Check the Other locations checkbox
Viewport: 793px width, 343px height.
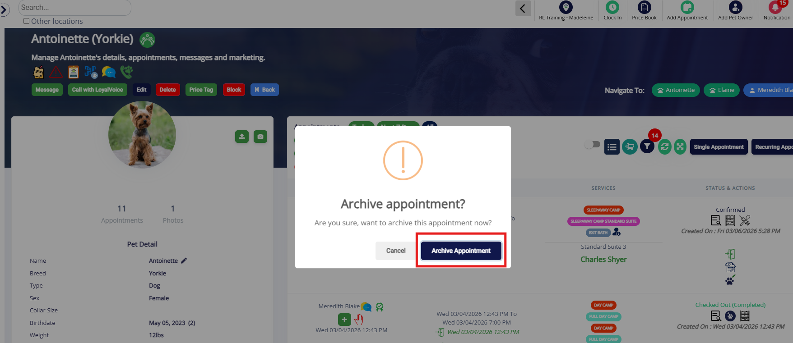(26, 21)
